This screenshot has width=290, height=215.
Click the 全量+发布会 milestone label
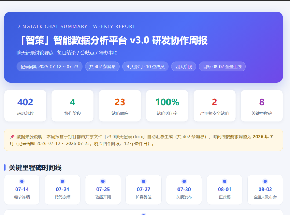pyautogui.click(x=265, y=197)
